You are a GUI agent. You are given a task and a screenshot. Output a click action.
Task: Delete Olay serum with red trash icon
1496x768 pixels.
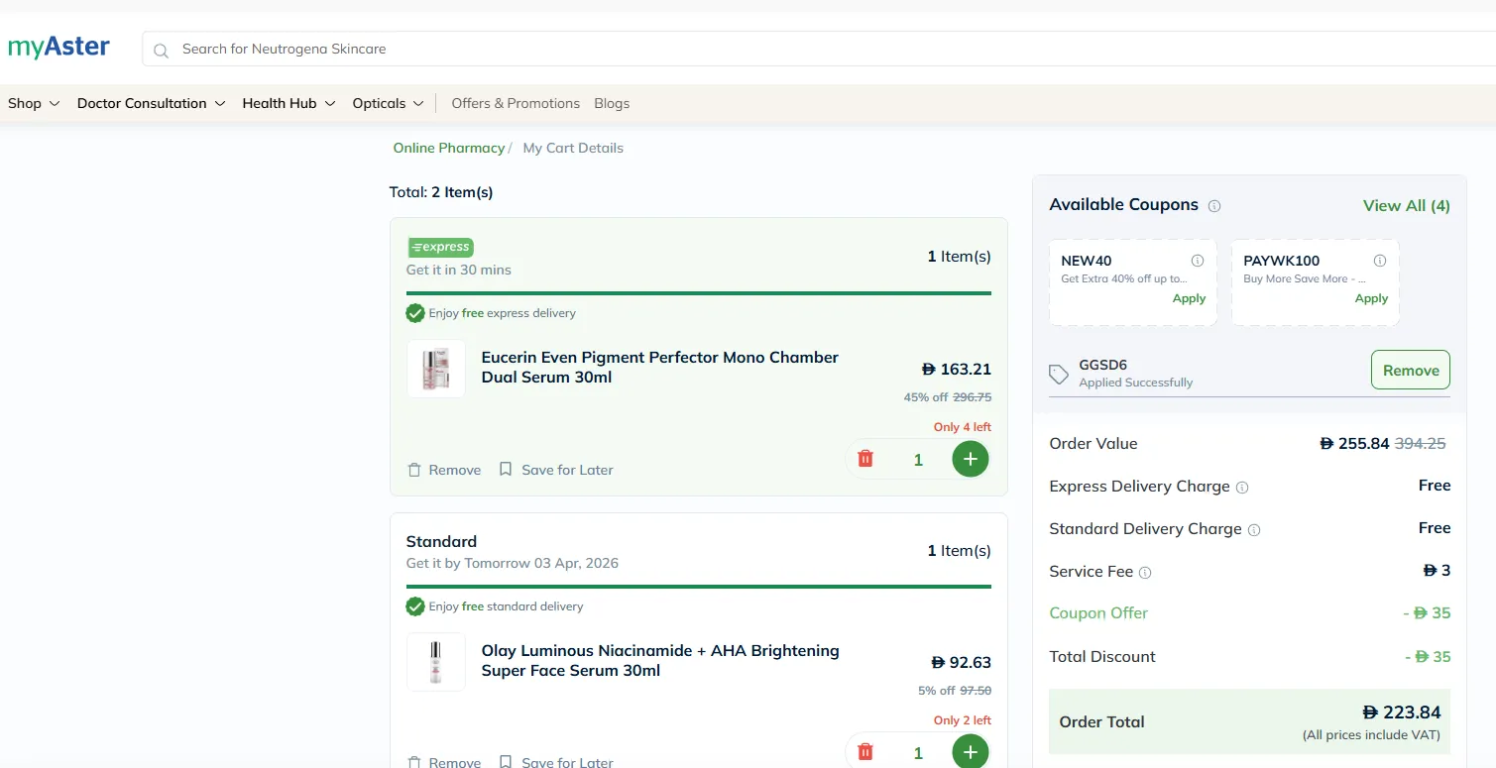865,752
